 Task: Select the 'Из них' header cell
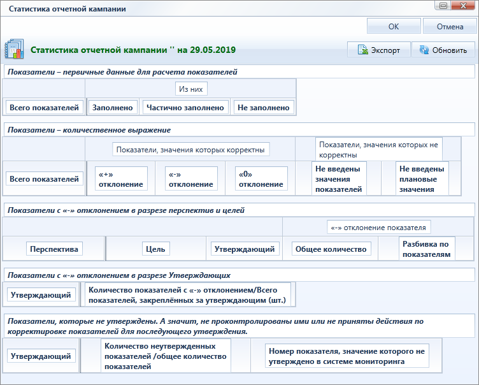pos(191,89)
